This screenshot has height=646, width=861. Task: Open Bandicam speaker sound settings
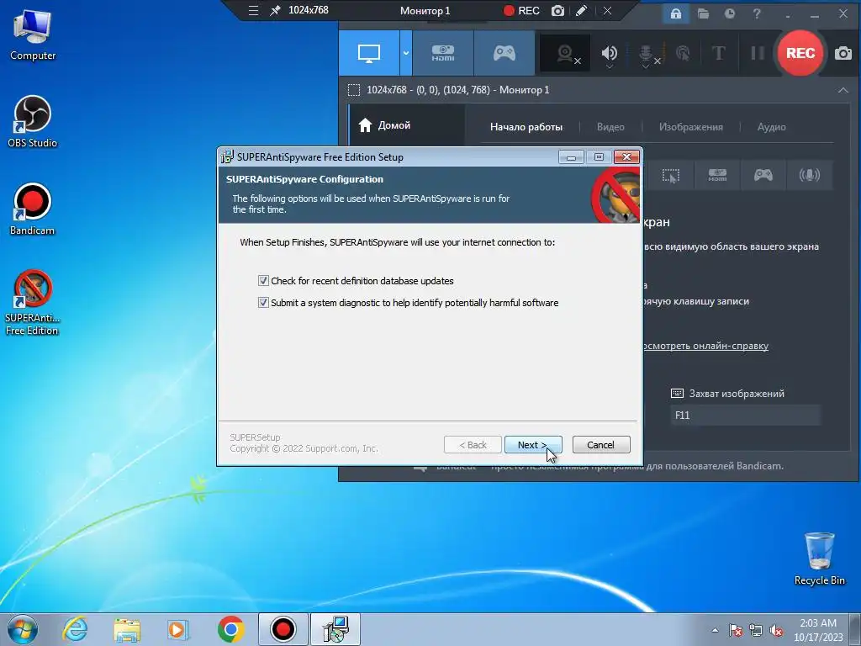[609, 54]
